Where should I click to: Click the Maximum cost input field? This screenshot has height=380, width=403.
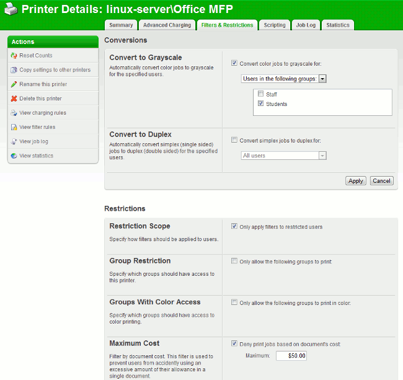tap(291, 356)
